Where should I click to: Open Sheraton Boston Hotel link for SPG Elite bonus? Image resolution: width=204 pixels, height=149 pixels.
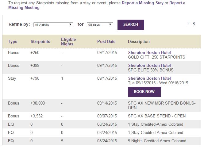coord(149,65)
